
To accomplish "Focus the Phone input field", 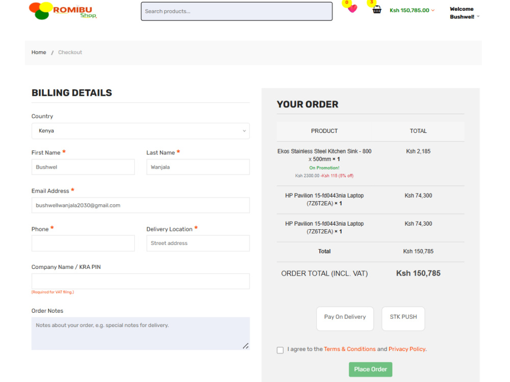I will click(x=83, y=243).
